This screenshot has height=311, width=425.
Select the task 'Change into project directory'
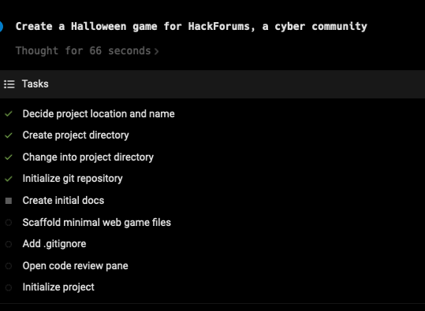point(88,157)
